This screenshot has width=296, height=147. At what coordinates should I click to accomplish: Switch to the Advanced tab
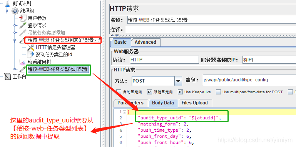[145, 42]
